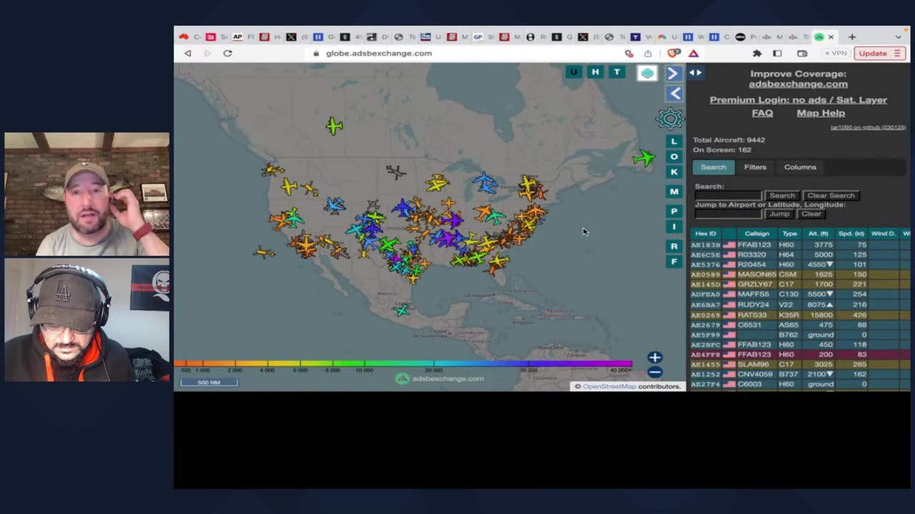Zoom in with the plus button
This screenshot has height=514, width=915.
pos(655,358)
